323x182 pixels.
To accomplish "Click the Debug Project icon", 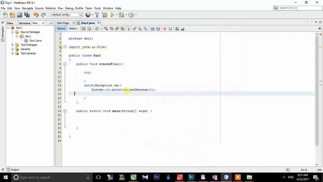I will pyautogui.click(x=122, y=15).
